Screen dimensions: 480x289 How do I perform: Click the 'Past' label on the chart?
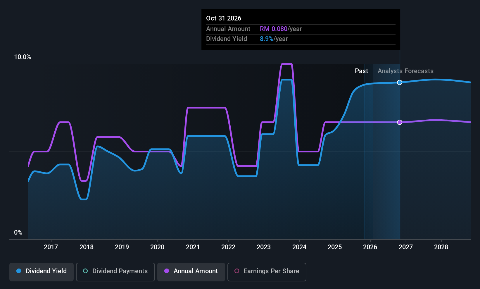point(361,71)
